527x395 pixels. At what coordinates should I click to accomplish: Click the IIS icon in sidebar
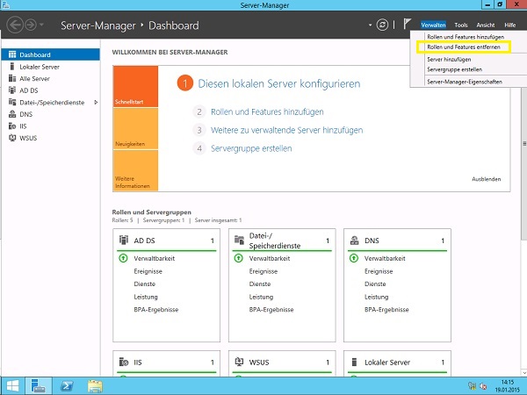[x=12, y=126]
